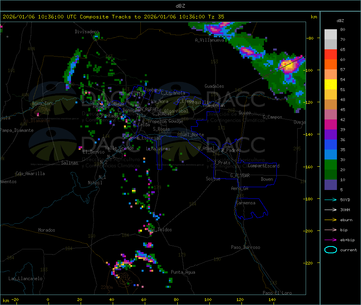Click the G_ALVEAR place label
This screenshot has height=305, width=361.
pyautogui.click(x=240, y=176)
